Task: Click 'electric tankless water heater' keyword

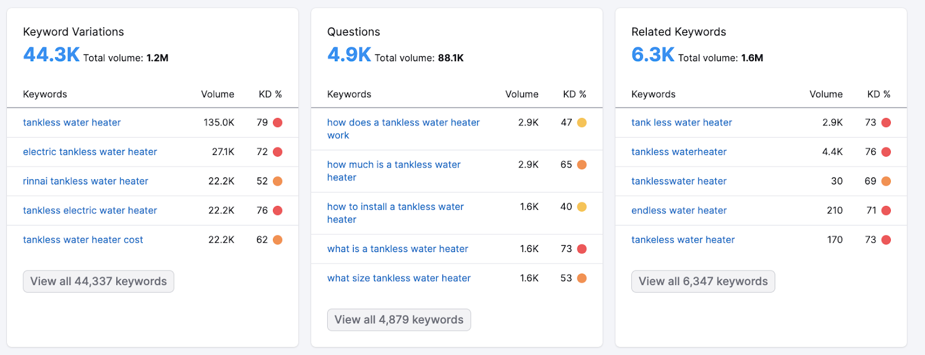Action: pyautogui.click(x=90, y=152)
